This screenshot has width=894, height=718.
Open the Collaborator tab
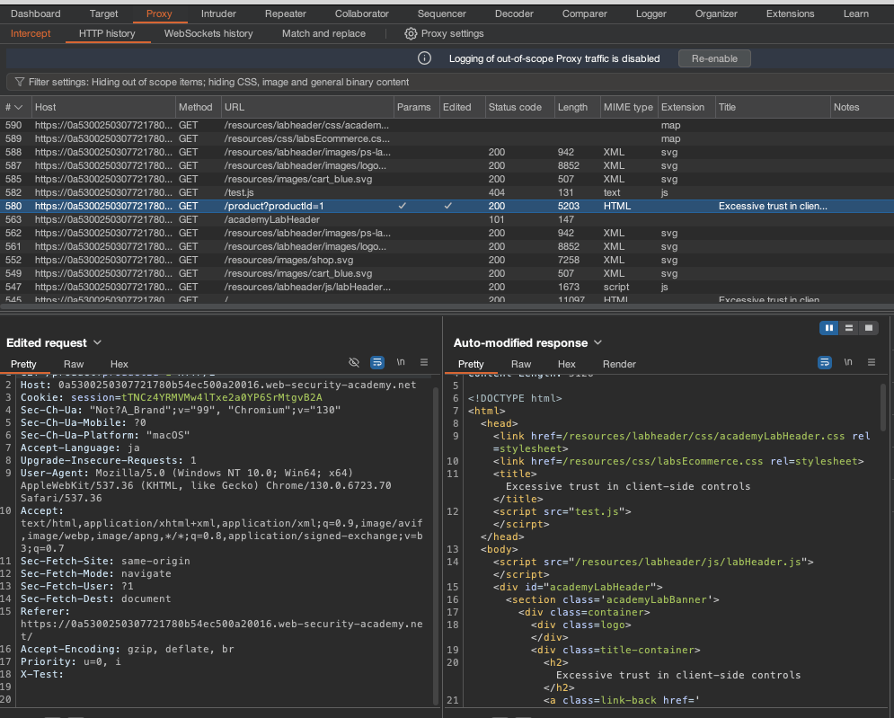[361, 13]
